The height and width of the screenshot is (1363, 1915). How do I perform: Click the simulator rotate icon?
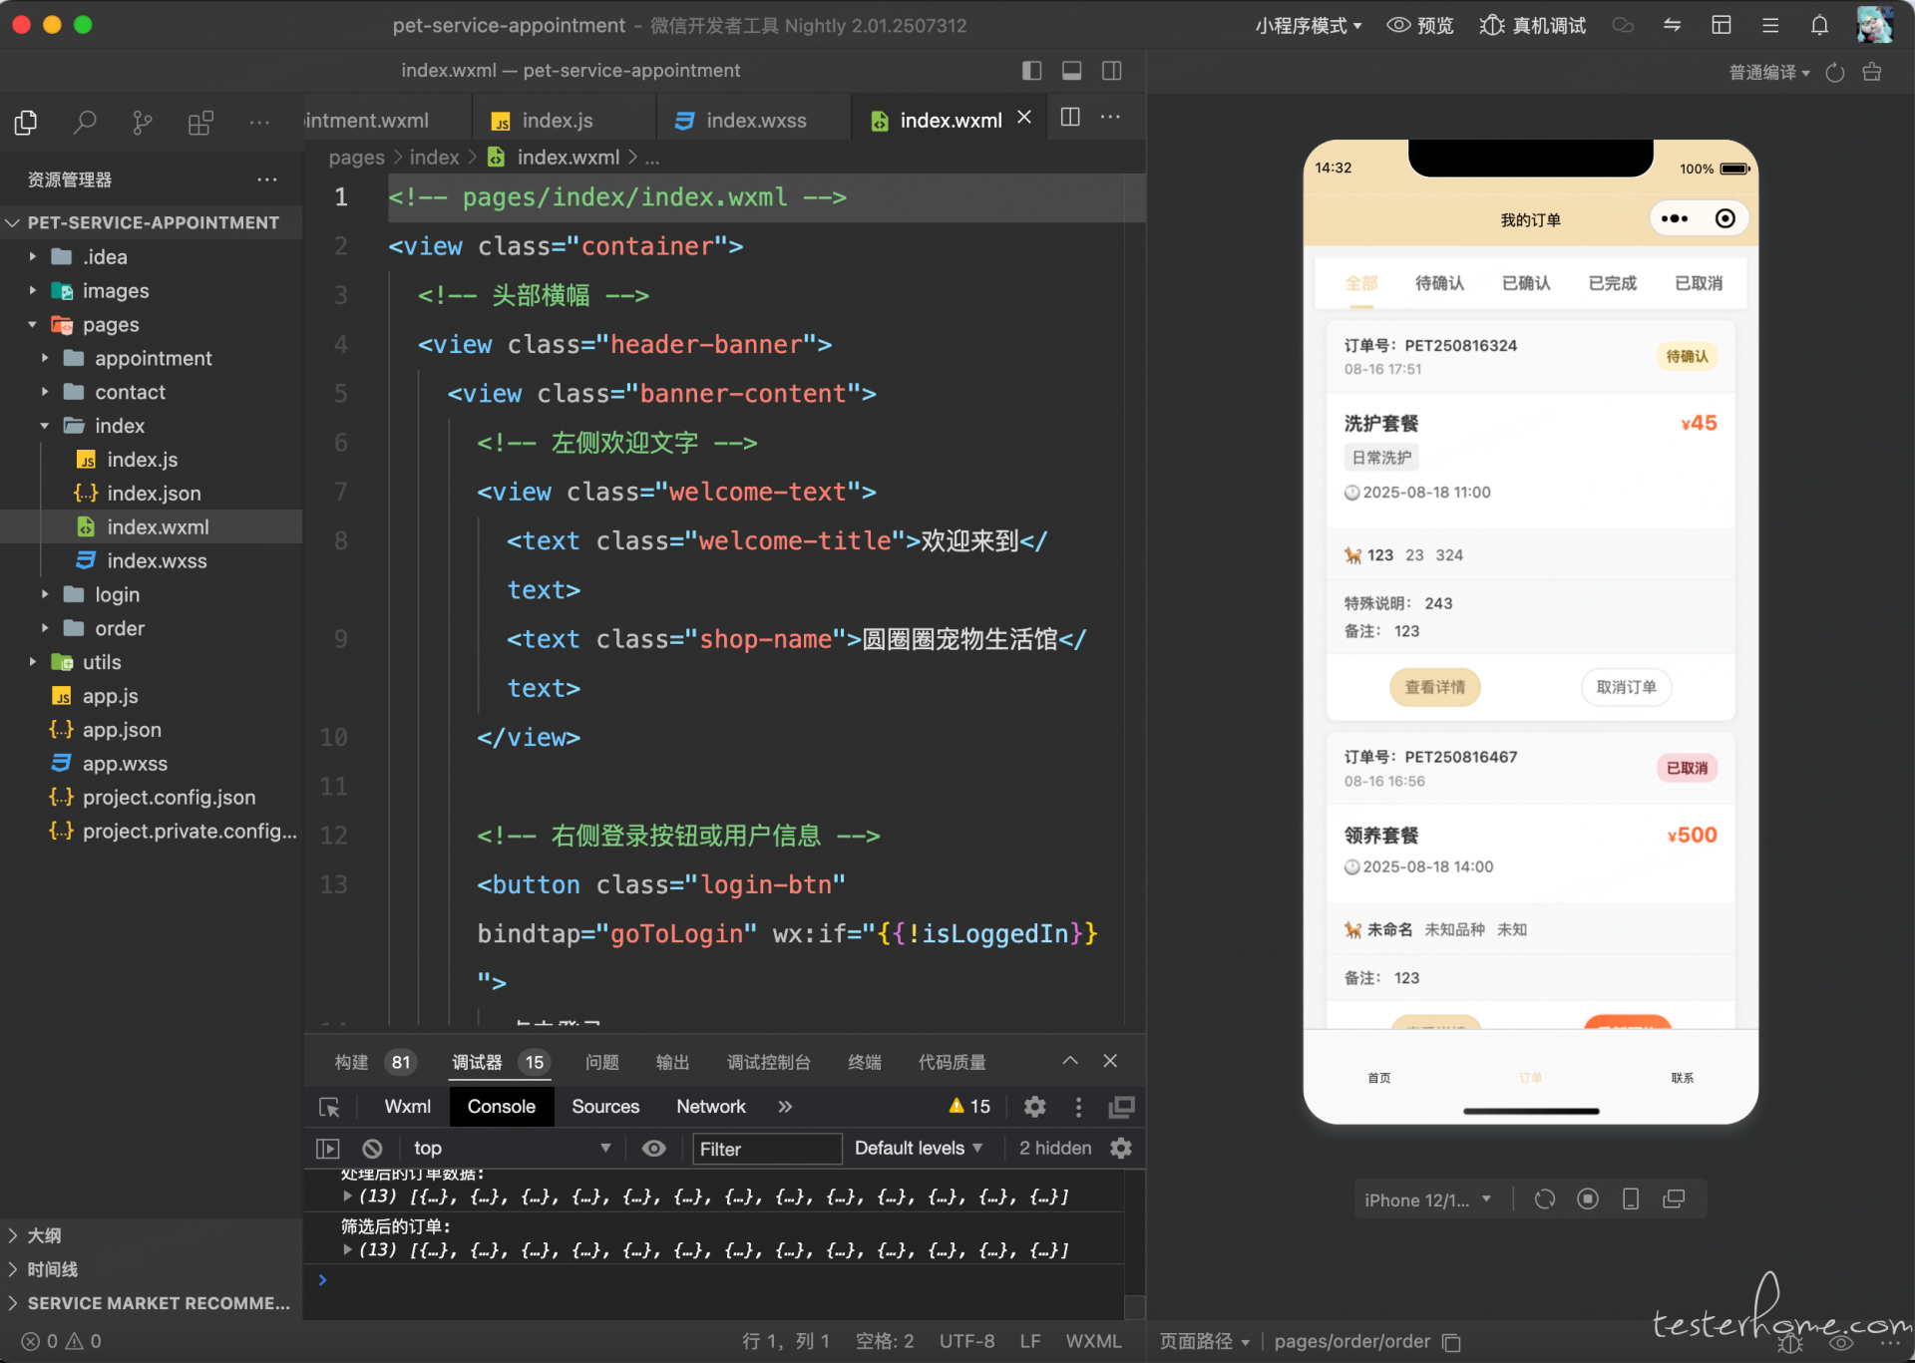tap(1545, 1199)
